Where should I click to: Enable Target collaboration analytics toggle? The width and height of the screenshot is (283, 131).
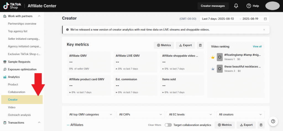[168, 125]
